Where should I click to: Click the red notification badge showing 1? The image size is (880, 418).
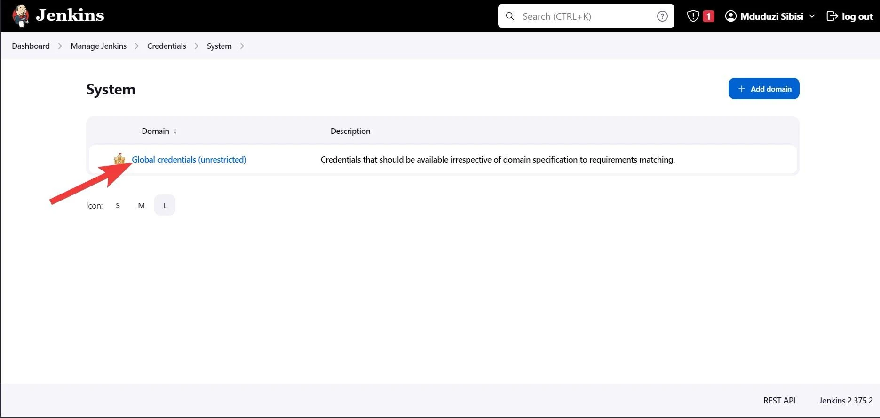[708, 16]
